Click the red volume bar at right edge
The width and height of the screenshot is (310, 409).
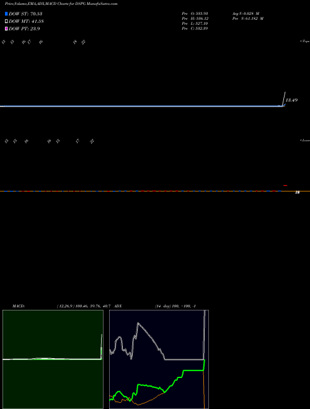coord(285,185)
